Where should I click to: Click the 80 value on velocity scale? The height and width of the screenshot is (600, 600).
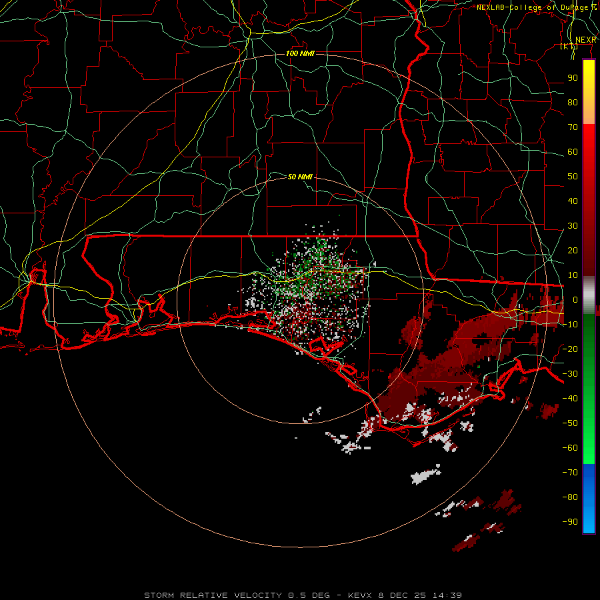click(x=573, y=102)
